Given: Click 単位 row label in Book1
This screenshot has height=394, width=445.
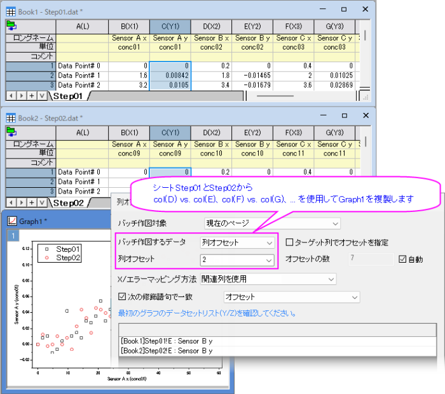Looking at the screenshot, I should pyautogui.click(x=31, y=47).
